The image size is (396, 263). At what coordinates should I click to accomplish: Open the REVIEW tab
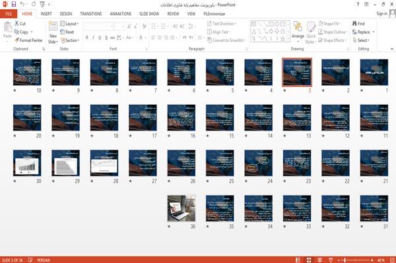click(x=173, y=14)
